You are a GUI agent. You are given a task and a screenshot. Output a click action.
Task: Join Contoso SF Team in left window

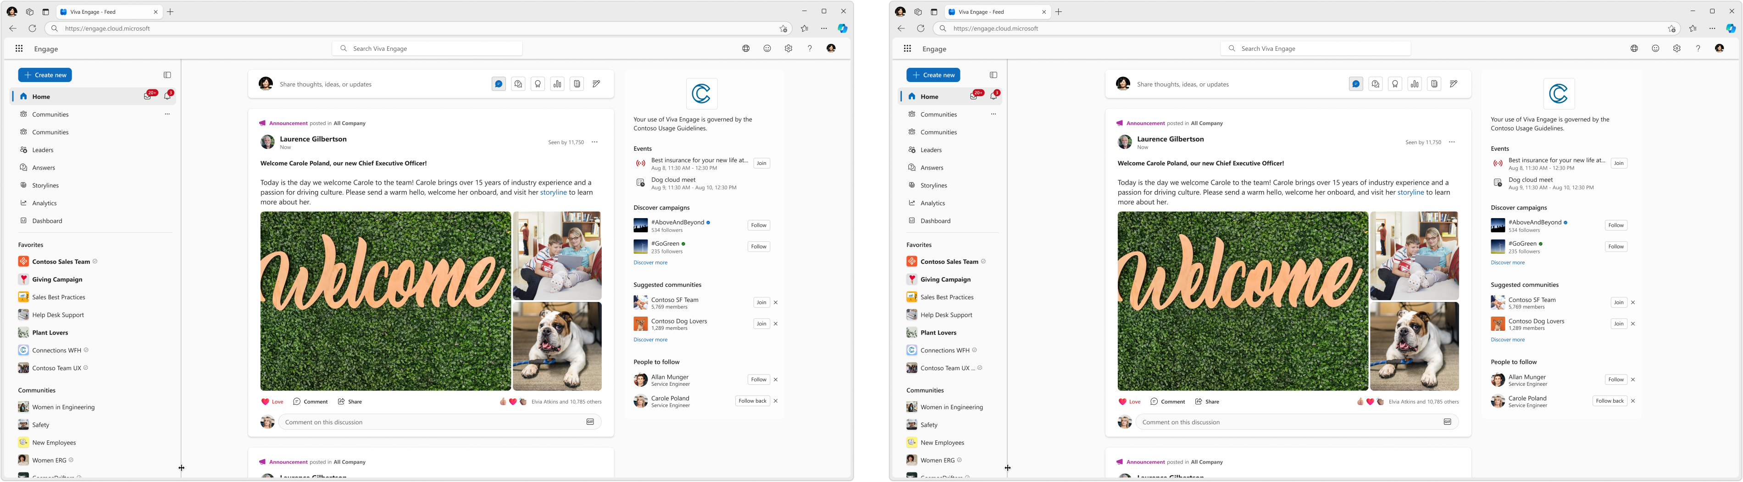coord(761,302)
